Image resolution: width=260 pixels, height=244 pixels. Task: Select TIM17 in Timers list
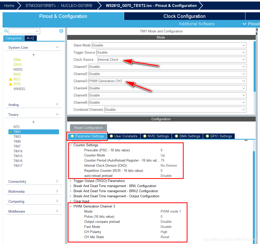tap(18, 166)
